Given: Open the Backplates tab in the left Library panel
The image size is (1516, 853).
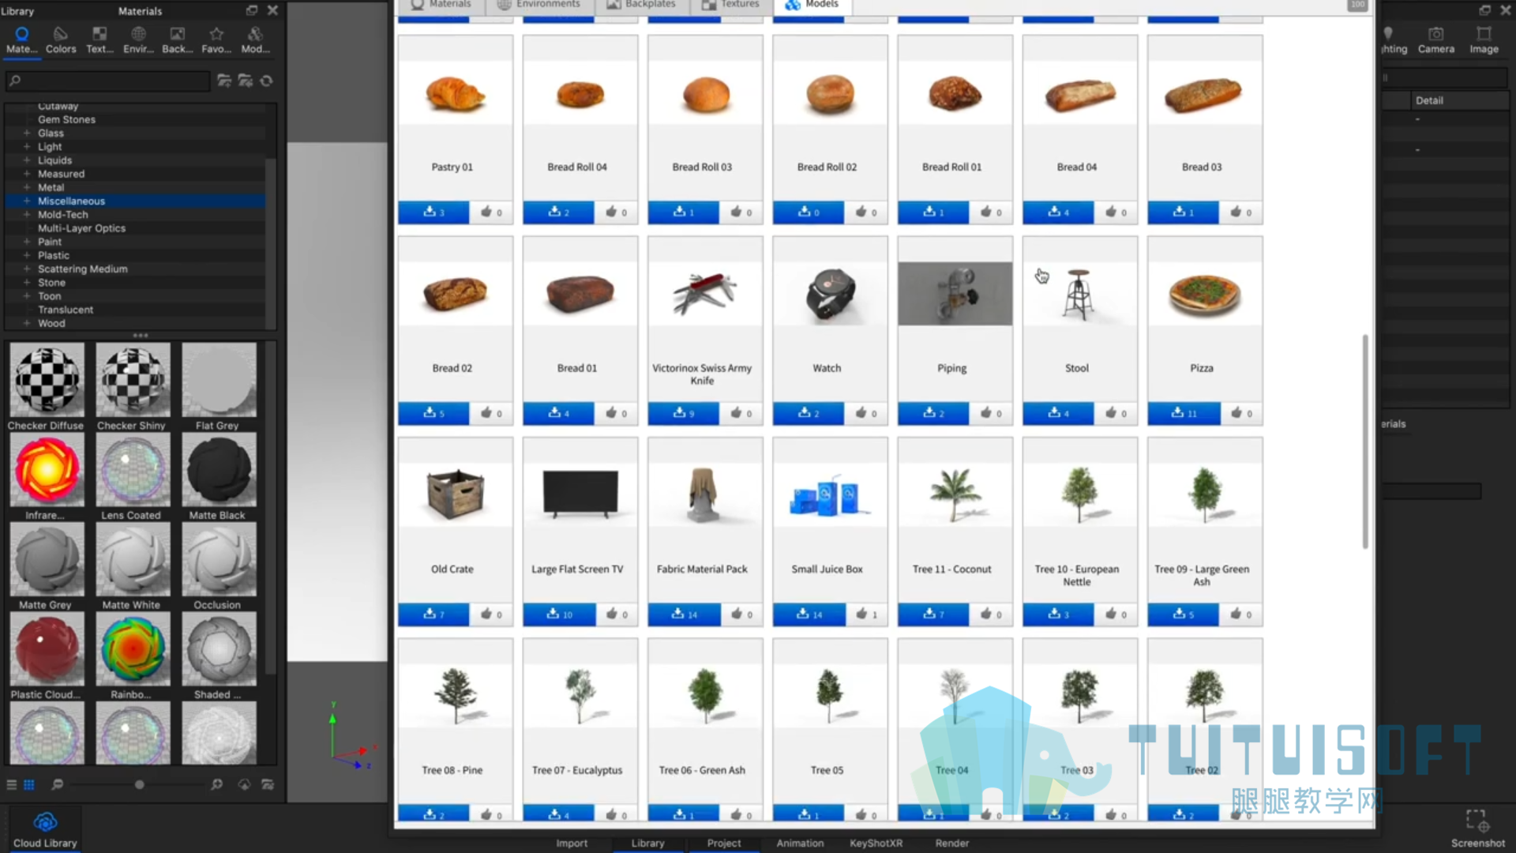Looking at the screenshot, I should tap(178, 39).
